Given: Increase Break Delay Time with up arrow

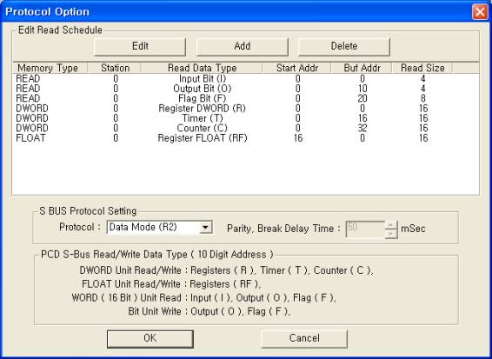Looking at the screenshot, I should (x=391, y=225).
